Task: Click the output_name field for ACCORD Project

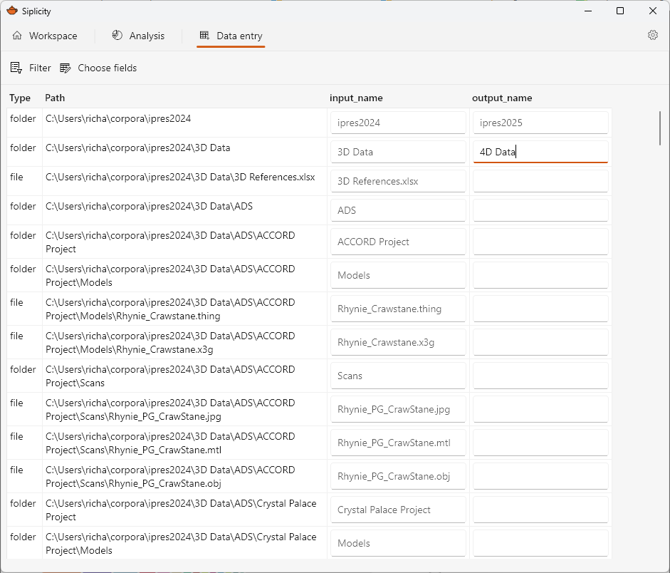Action: click(x=540, y=241)
